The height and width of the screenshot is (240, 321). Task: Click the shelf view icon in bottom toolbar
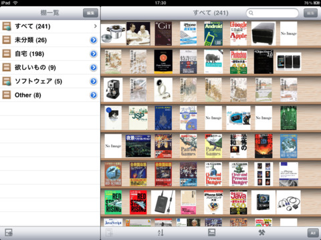click(x=211, y=233)
